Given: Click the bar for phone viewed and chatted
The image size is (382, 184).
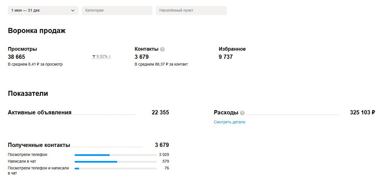Looking at the screenshot, I should click(x=115, y=169).
